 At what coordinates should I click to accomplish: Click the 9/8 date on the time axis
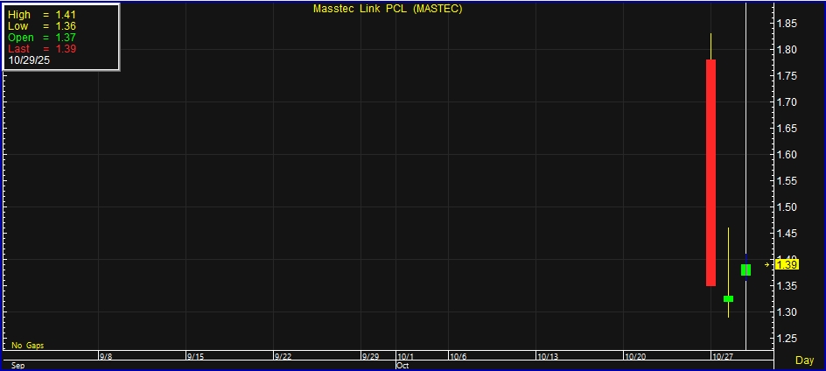click(x=106, y=357)
